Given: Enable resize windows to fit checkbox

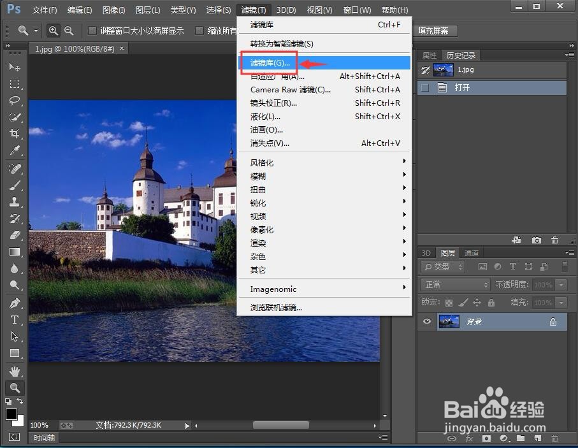Looking at the screenshot, I should 92,31.
